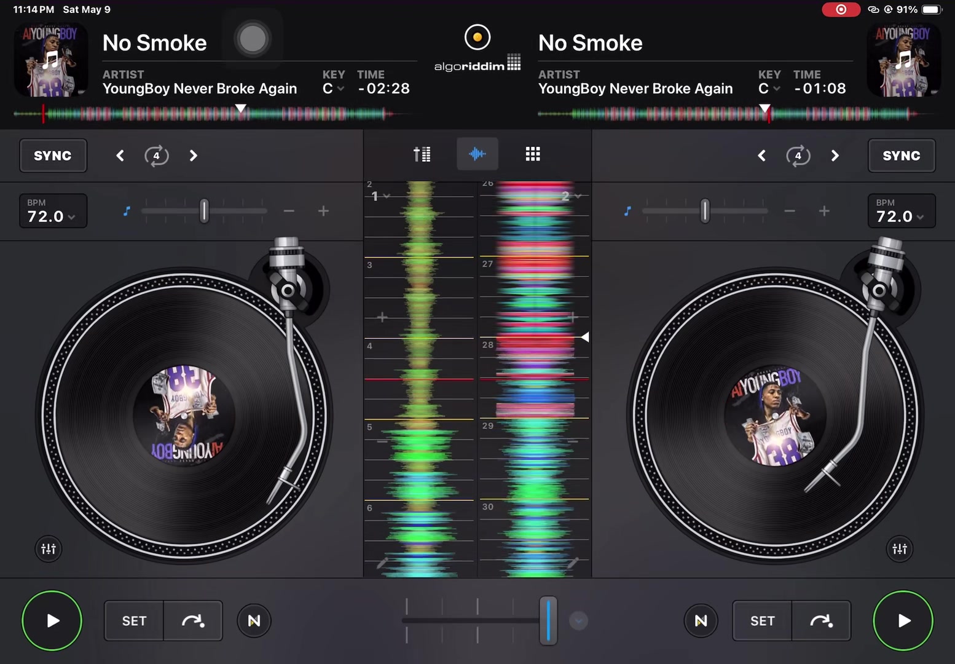Nudge left deck tempo down with minus
955x664 pixels.
[x=289, y=211]
